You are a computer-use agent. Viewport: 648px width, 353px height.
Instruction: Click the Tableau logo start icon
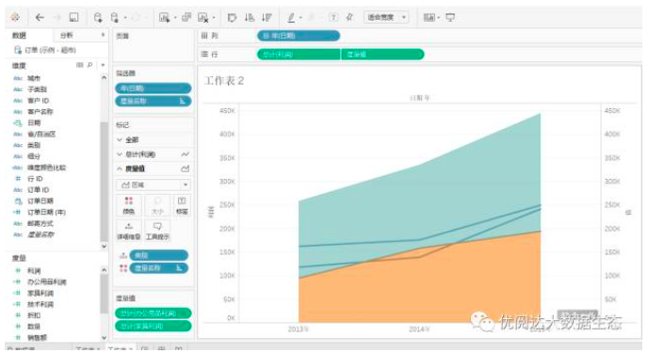[15, 17]
